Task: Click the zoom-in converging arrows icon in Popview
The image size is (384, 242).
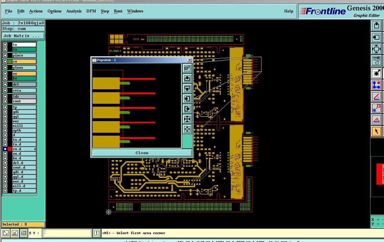Action: click(187, 119)
